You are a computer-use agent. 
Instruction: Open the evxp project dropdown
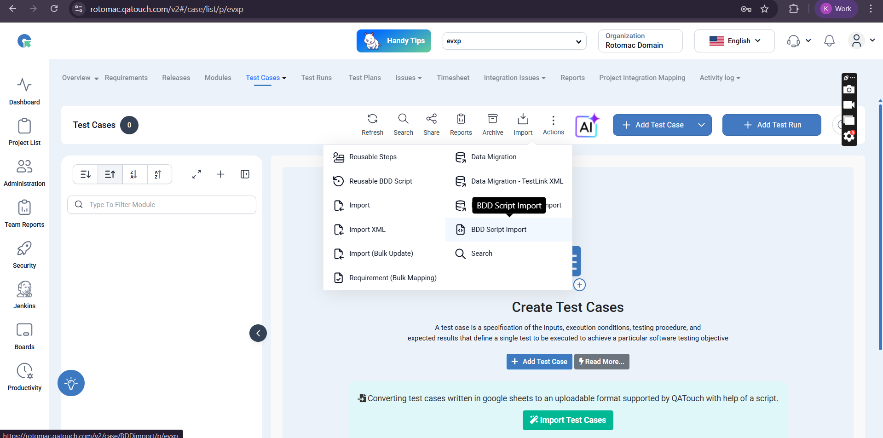(x=514, y=41)
